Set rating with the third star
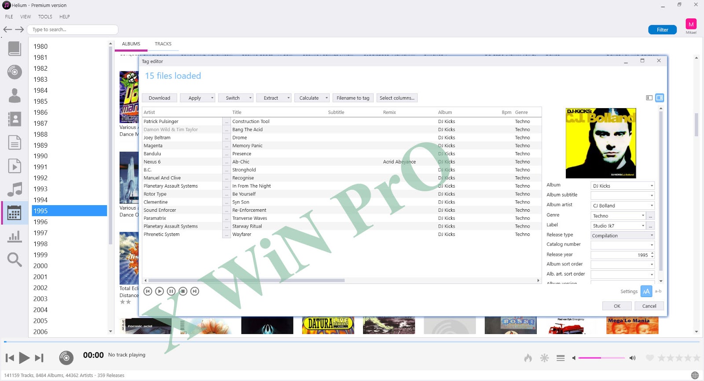Viewport: 704px width, 381px height. (x=678, y=358)
